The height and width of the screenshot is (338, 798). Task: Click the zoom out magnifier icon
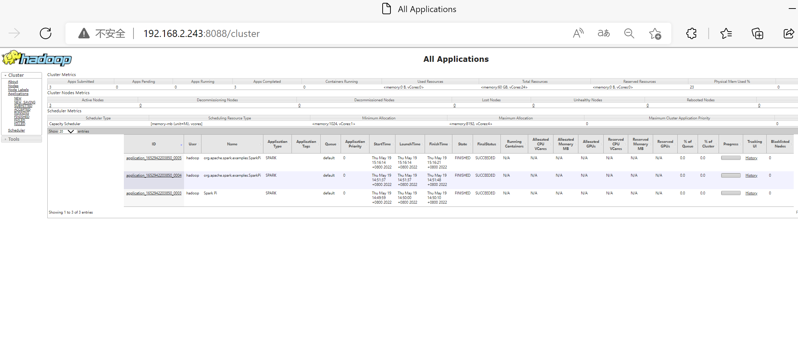[x=629, y=33]
